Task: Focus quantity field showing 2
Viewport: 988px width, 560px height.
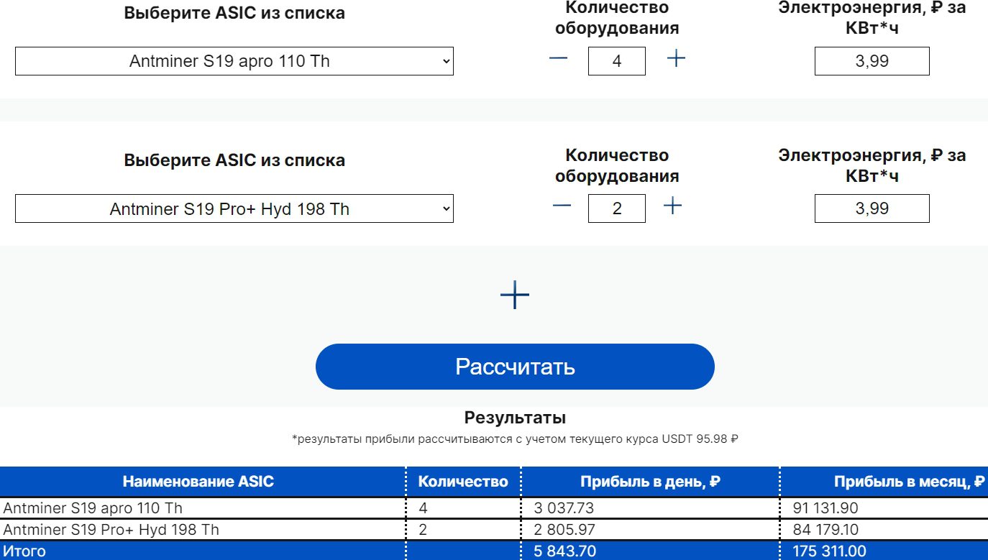Action: pos(617,208)
